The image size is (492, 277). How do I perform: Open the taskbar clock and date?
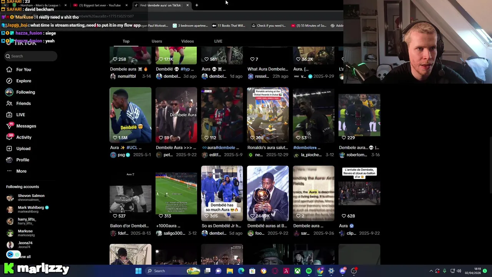(x=473, y=271)
